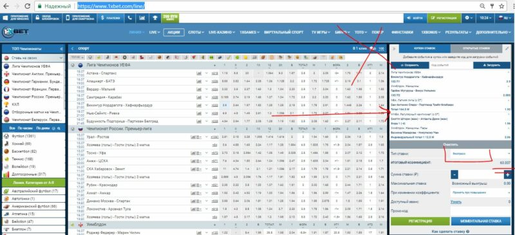Click the soccer ball icon in sport filter bar
The width and height of the screenshot is (515, 235).
pyautogui.click(x=90, y=57)
